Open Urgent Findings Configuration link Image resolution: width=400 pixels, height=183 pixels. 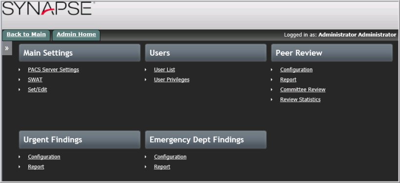click(x=44, y=157)
